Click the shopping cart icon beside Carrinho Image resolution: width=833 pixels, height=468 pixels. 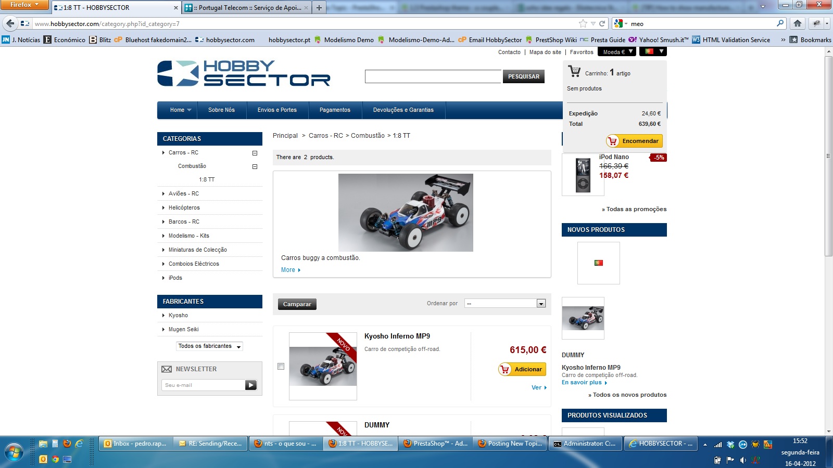click(x=574, y=71)
